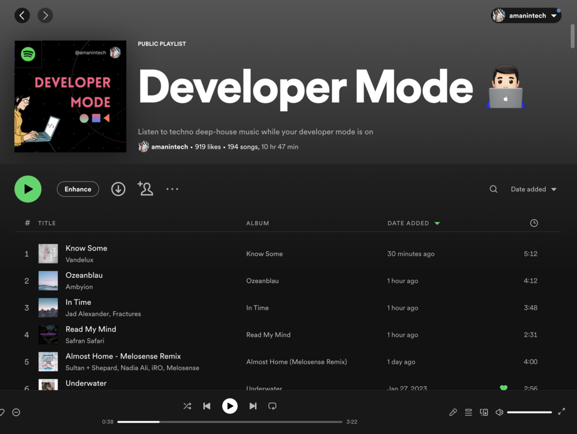This screenshot has width=577, height=434.
Task: Click the playlist description about techno deep-house
Action: click(x=255, y=131)
